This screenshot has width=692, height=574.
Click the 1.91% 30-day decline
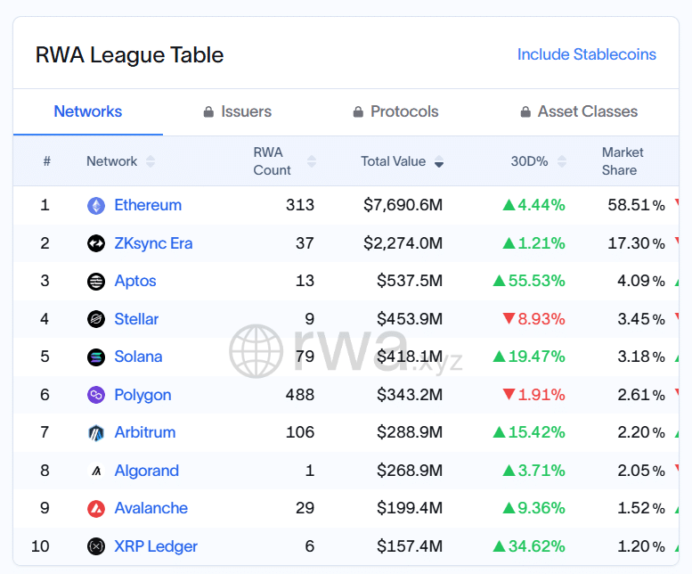tap(534, 395)
